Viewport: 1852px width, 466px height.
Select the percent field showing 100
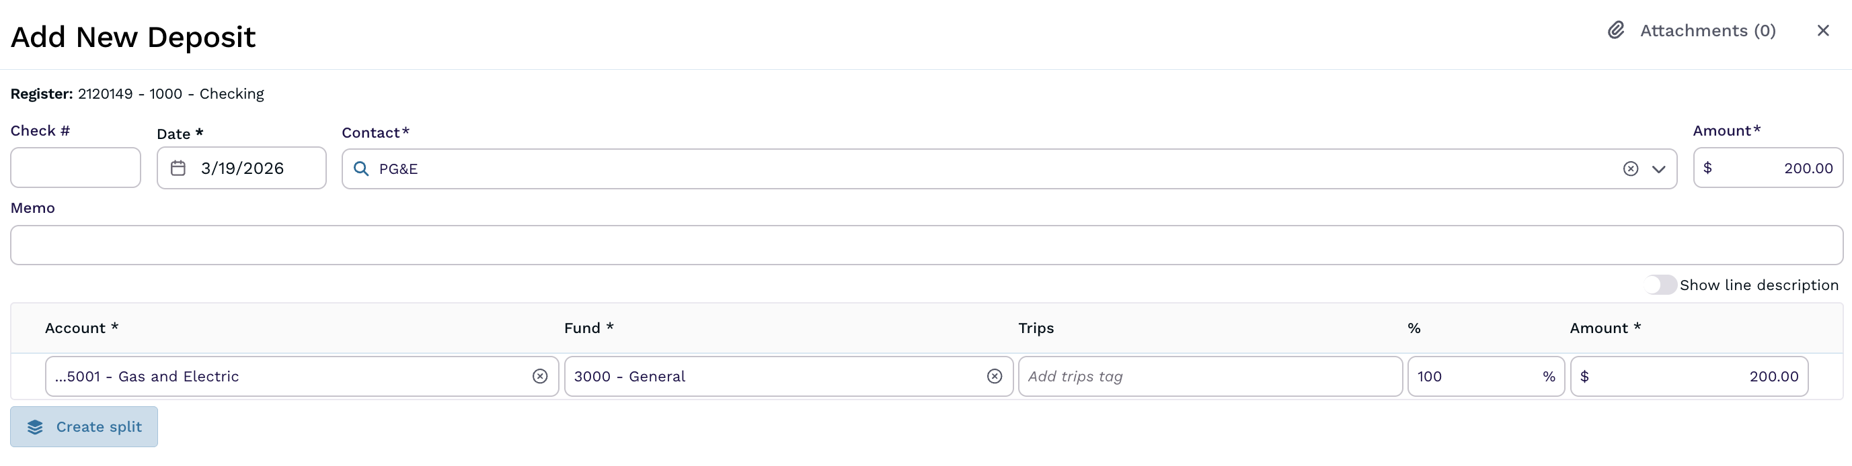point(1474,376)
